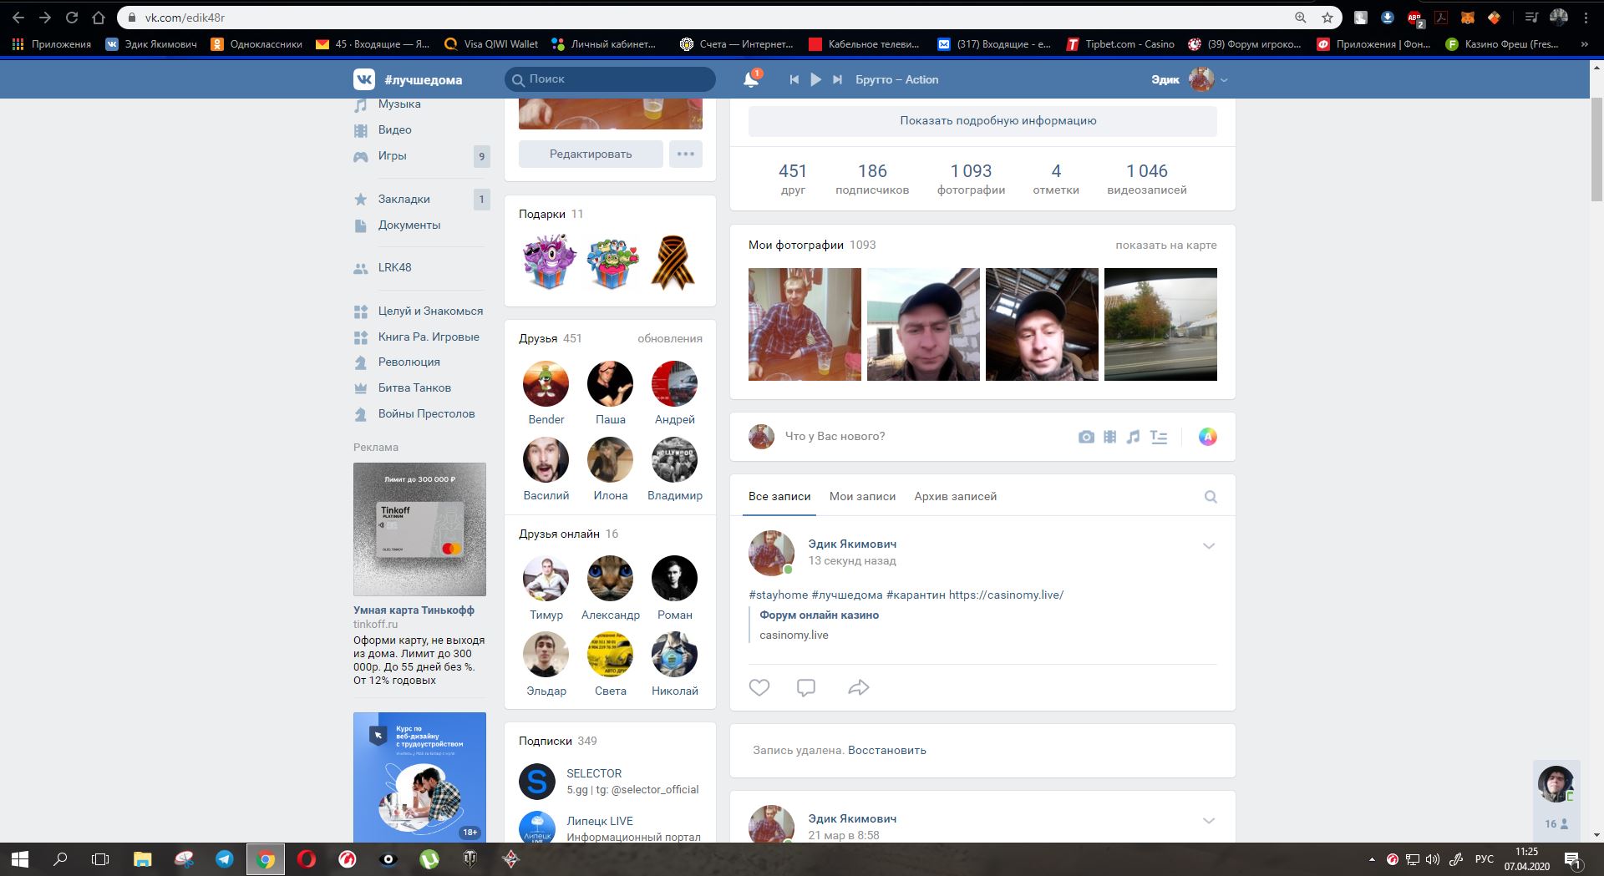The height and width of the screenshot is (876, 1604).
Task: Open the 186 подписчиков counter
Action: 872,179
